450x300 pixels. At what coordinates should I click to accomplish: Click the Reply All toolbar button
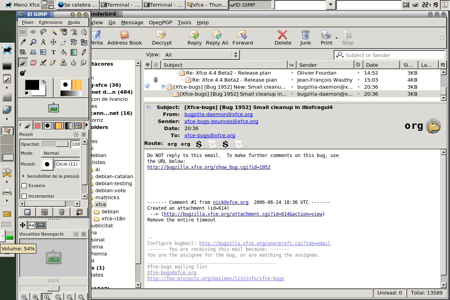[x=217, y=38]
